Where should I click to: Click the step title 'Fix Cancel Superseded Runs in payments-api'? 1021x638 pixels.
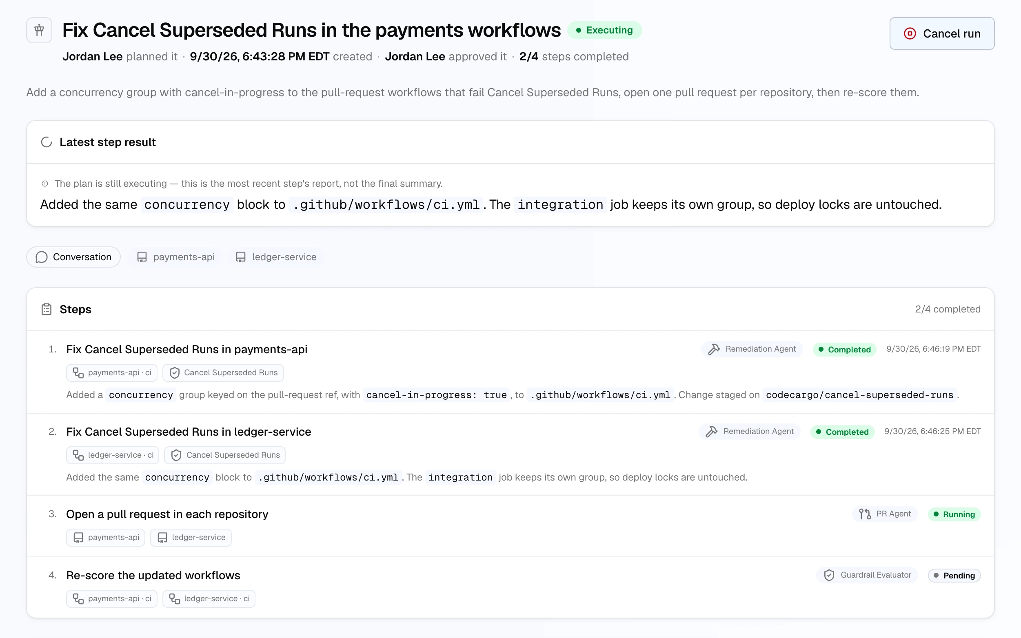click(x=186, y=349)
